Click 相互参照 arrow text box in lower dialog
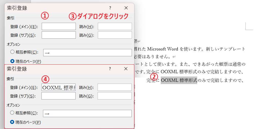 tap(87, 113)
